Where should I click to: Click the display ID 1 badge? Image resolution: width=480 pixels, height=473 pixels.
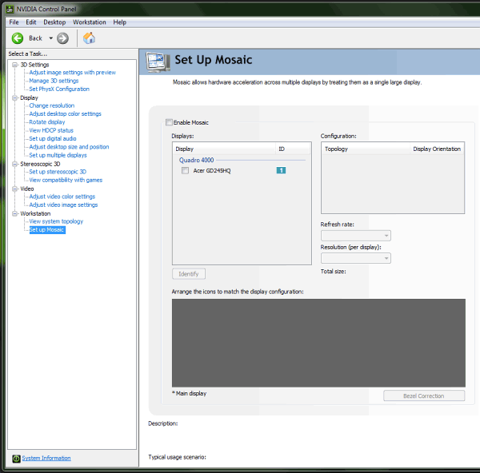click(x=281, y=170)
